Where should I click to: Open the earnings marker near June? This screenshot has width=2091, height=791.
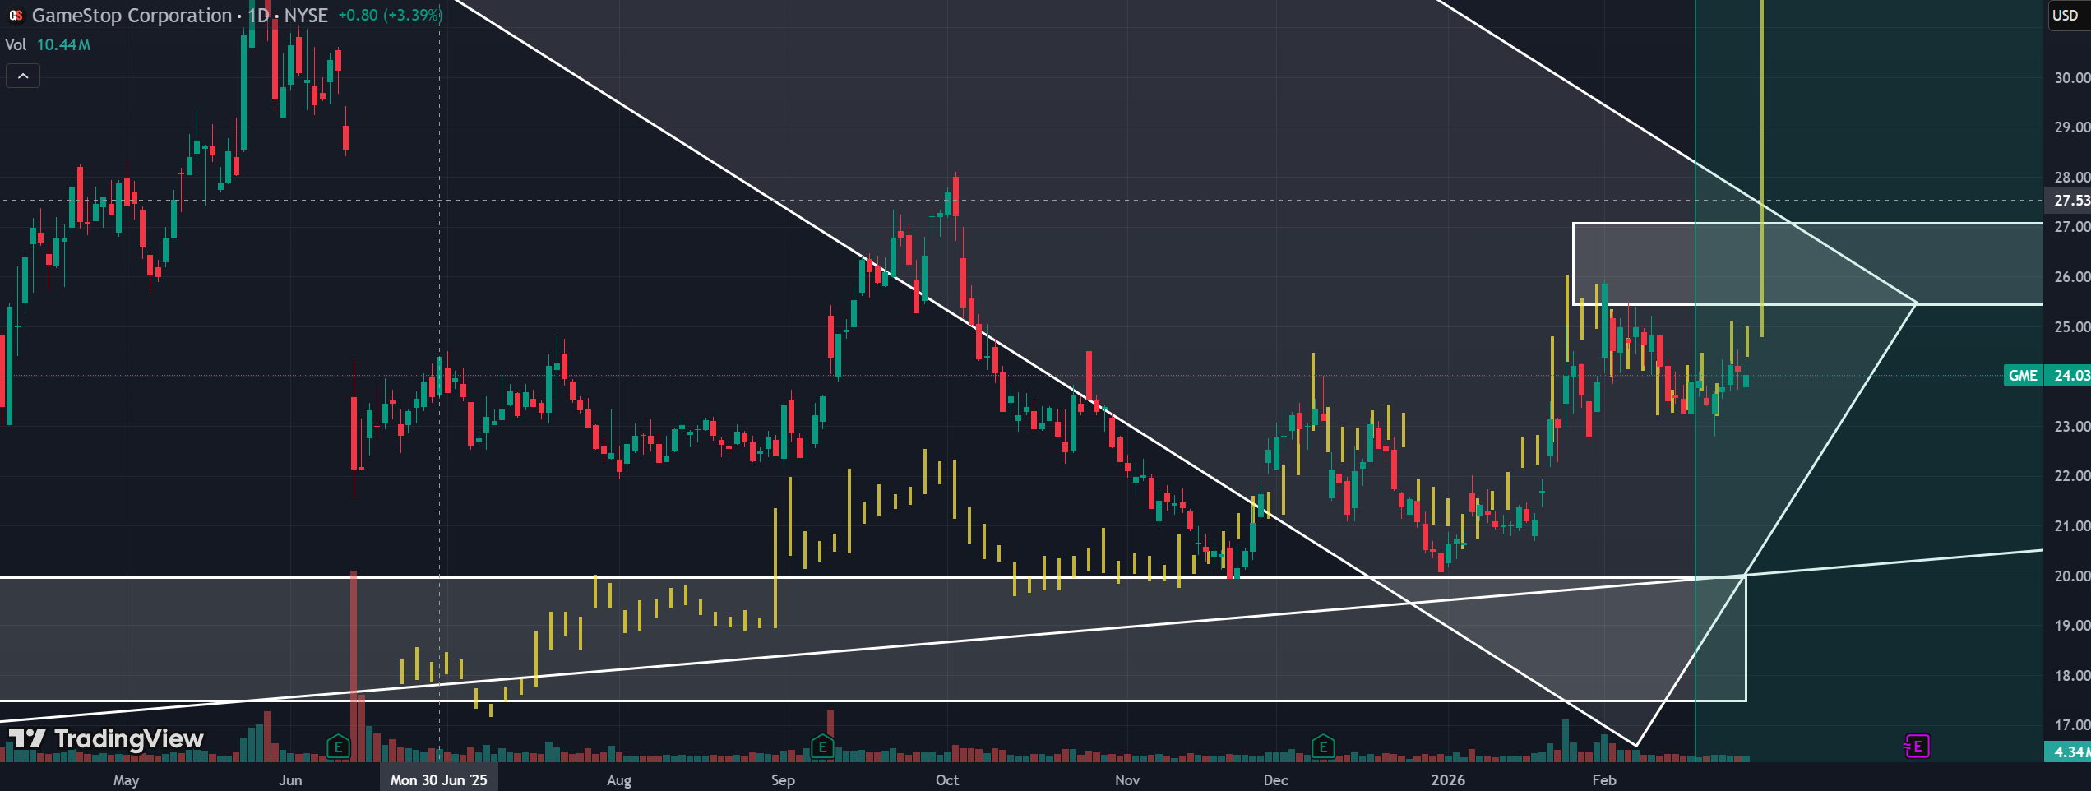coord(338,747)
